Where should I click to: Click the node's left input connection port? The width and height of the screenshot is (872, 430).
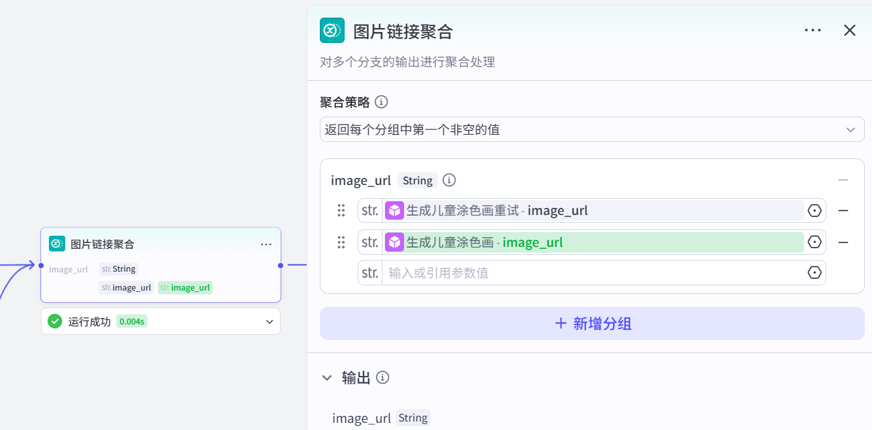[x=41, y=265]
